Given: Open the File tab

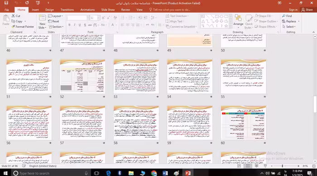Looking at the screenshot, I should pyautogui.click(x=7, y=10).
